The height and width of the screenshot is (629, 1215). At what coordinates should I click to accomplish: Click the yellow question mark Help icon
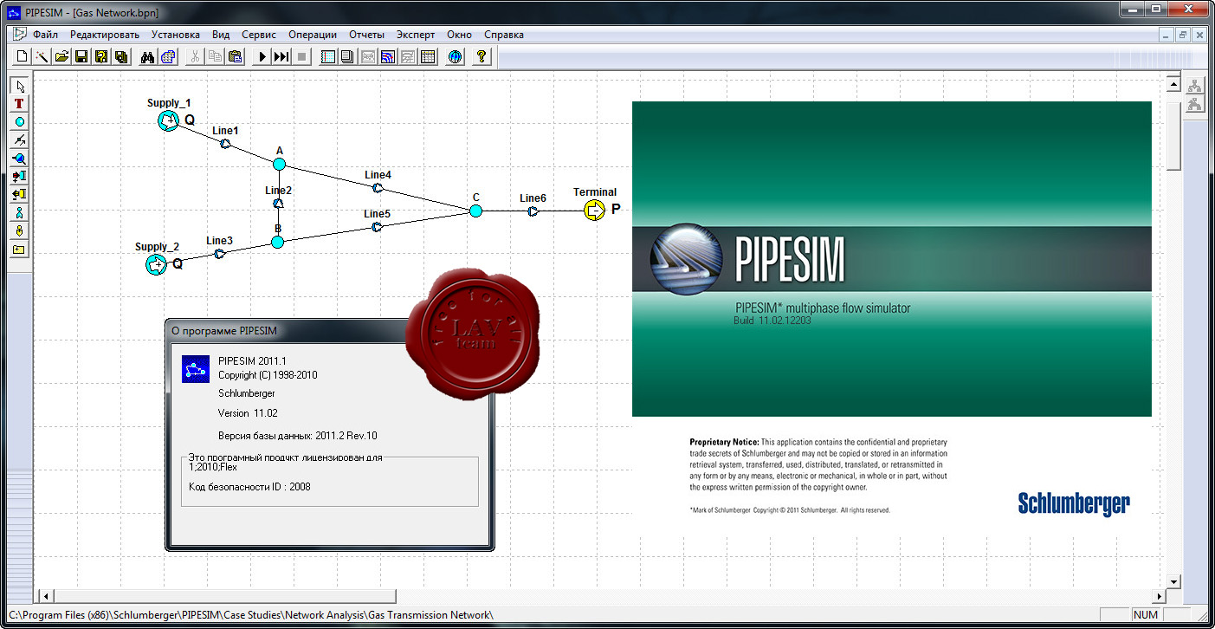[x=482, y=56]
